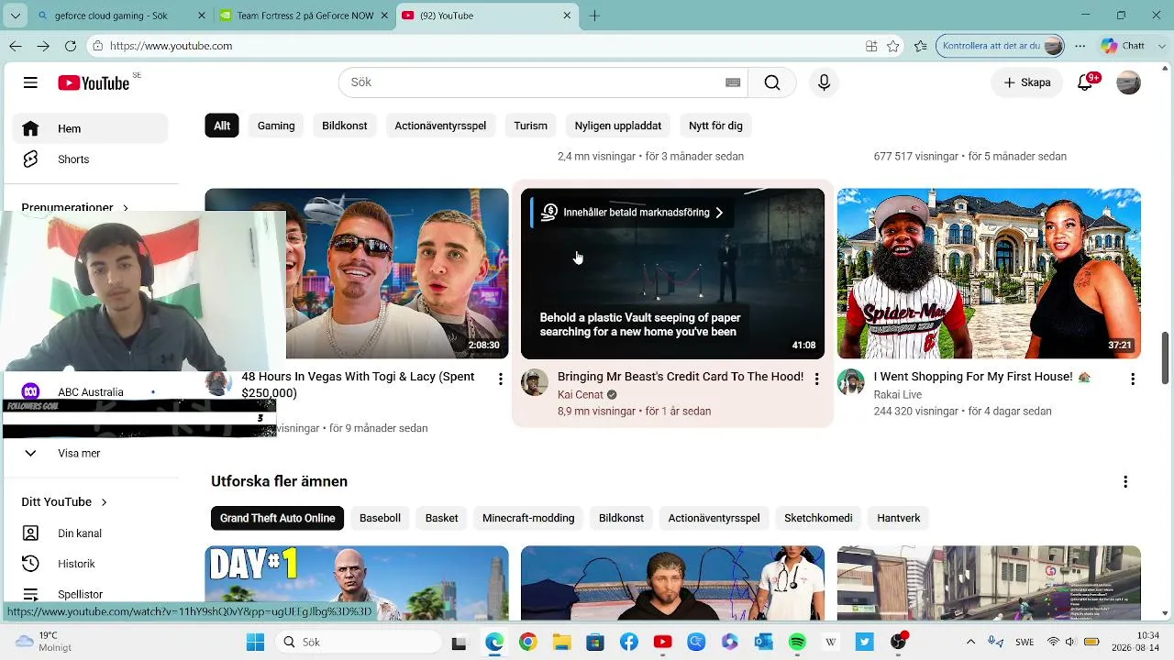
Task: Select the Basket topic chip
Action: [441, 518]
